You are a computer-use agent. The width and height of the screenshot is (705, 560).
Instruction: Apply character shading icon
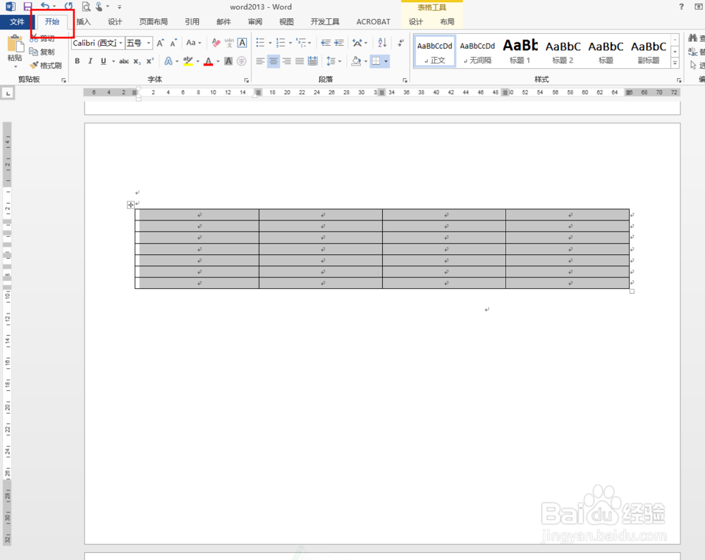coord(228,61)
